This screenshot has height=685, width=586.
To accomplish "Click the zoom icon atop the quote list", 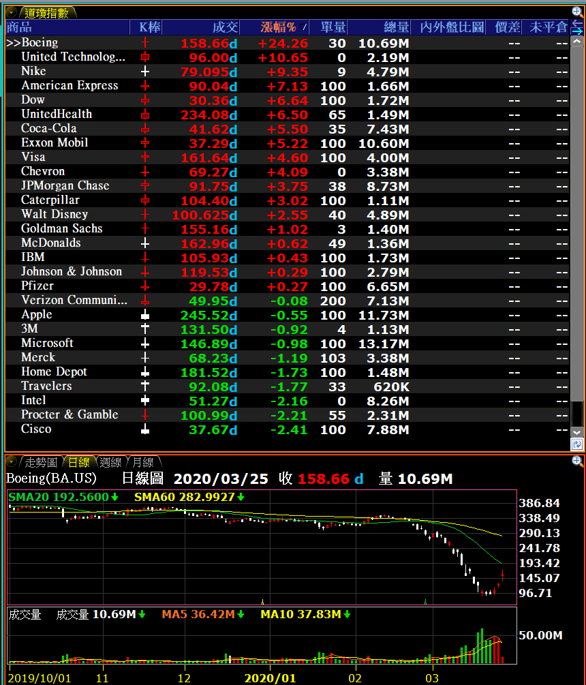I will (x=576, y=12).
